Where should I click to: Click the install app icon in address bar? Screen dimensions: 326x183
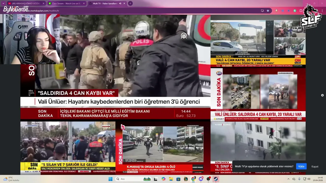[262, 11]
